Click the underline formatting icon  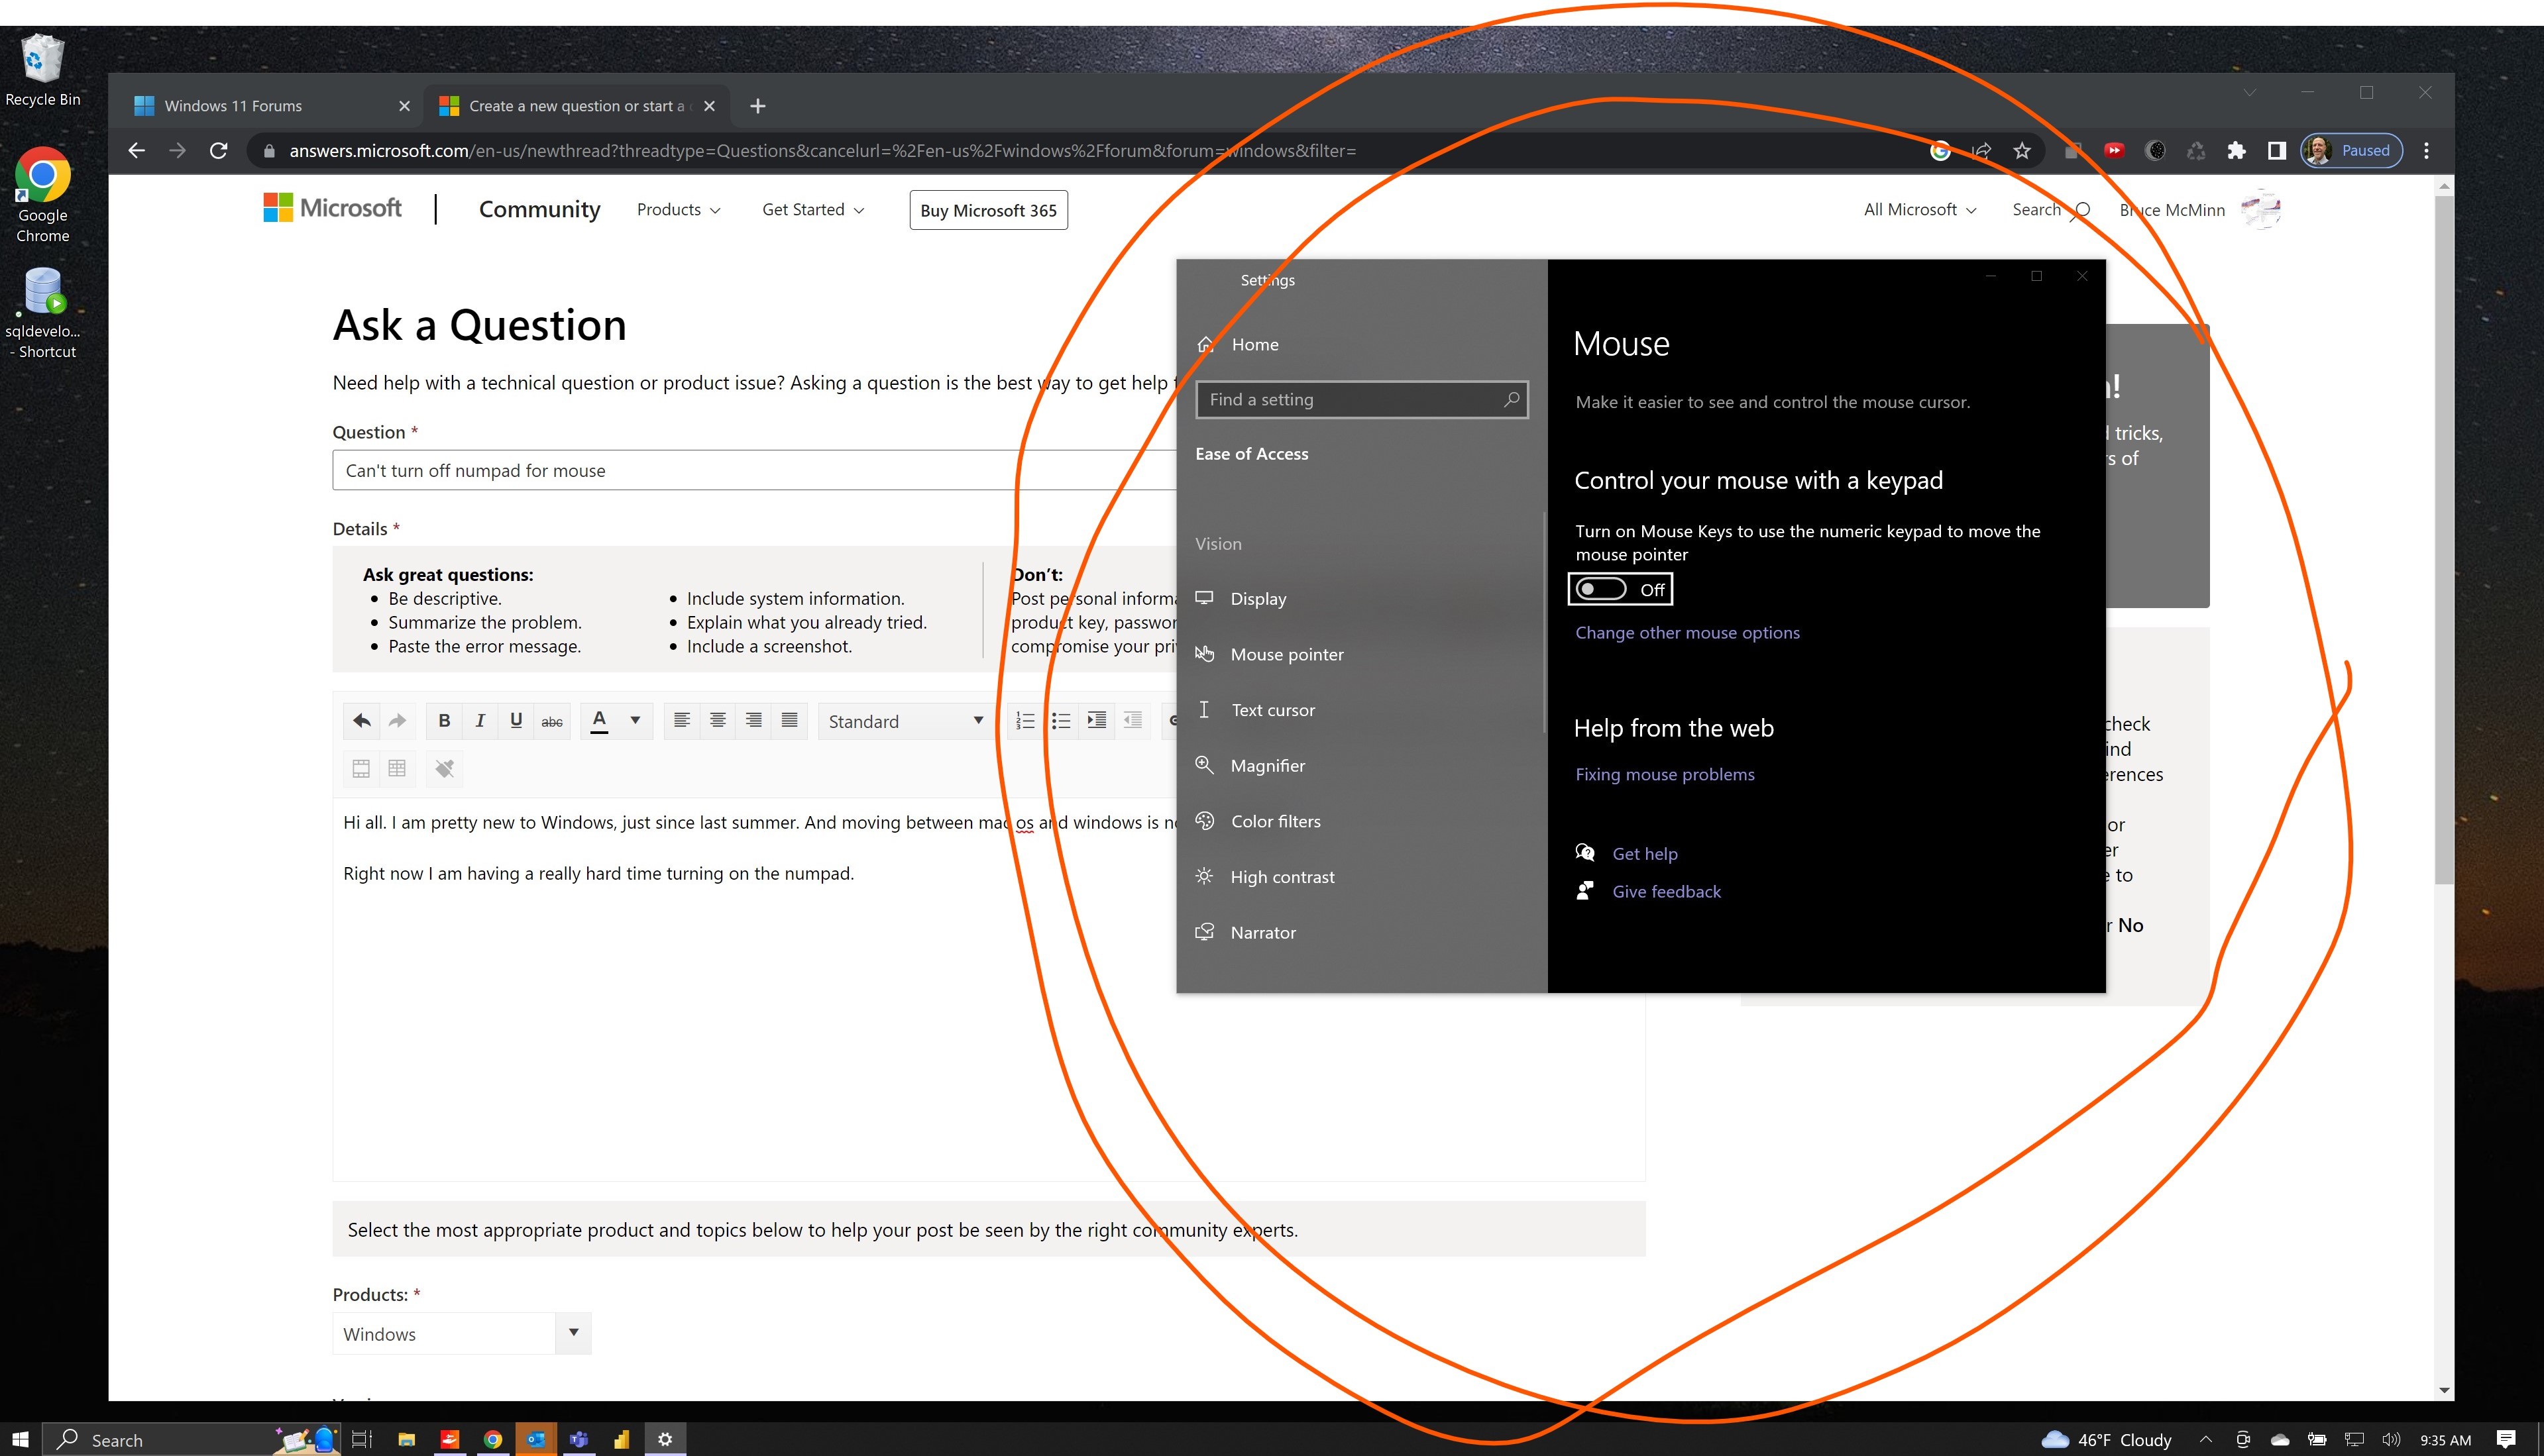[x=516, y=721]
